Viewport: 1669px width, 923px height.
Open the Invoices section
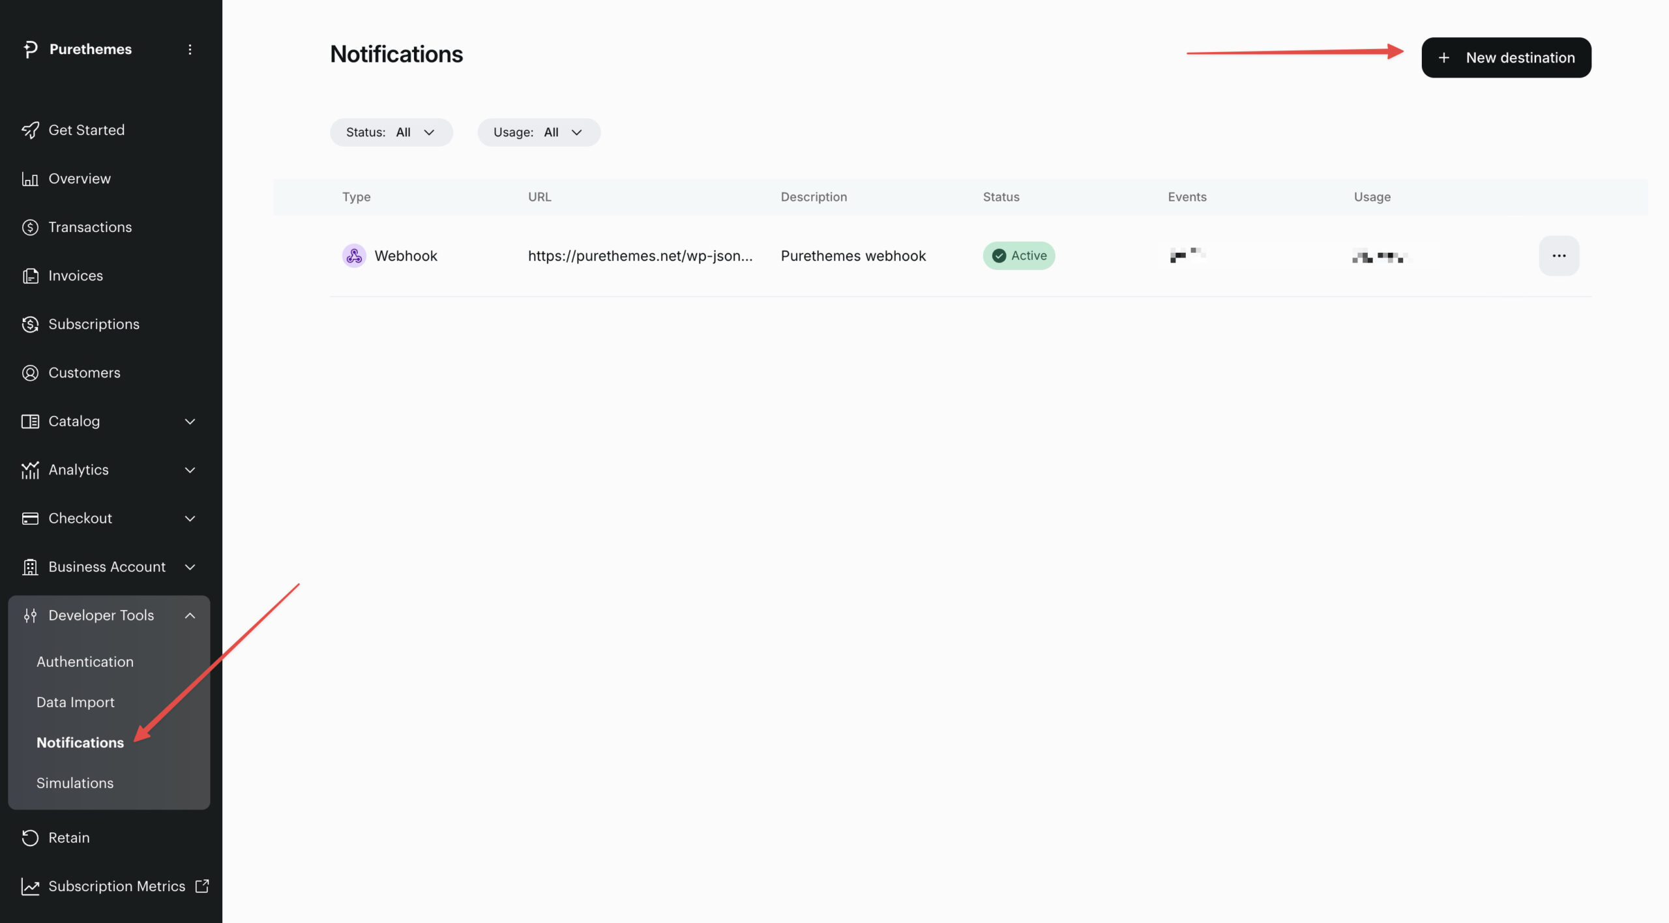pyautogui.click(x=76, y=276)
